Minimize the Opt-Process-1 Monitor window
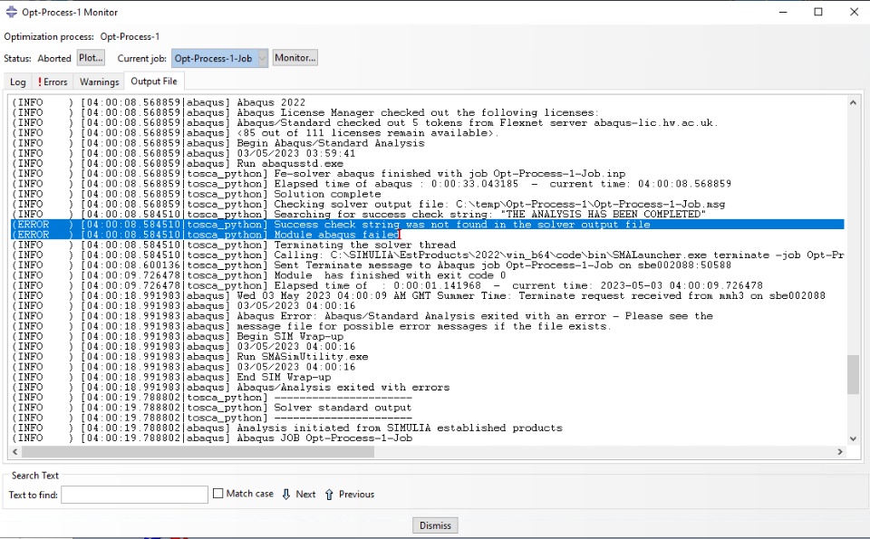This screenshot has height=539, width=870. coord(783,12)
